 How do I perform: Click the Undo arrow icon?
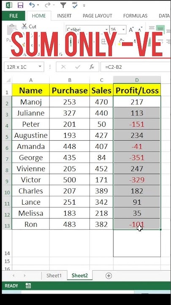tap(32, 5)
